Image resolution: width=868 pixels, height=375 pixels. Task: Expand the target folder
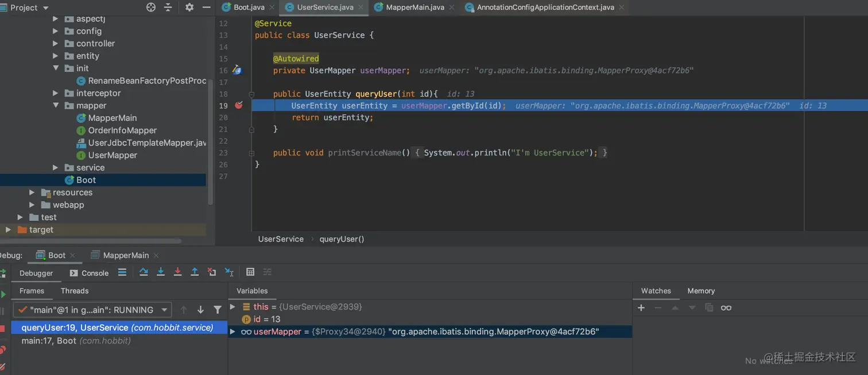[8, 230]
